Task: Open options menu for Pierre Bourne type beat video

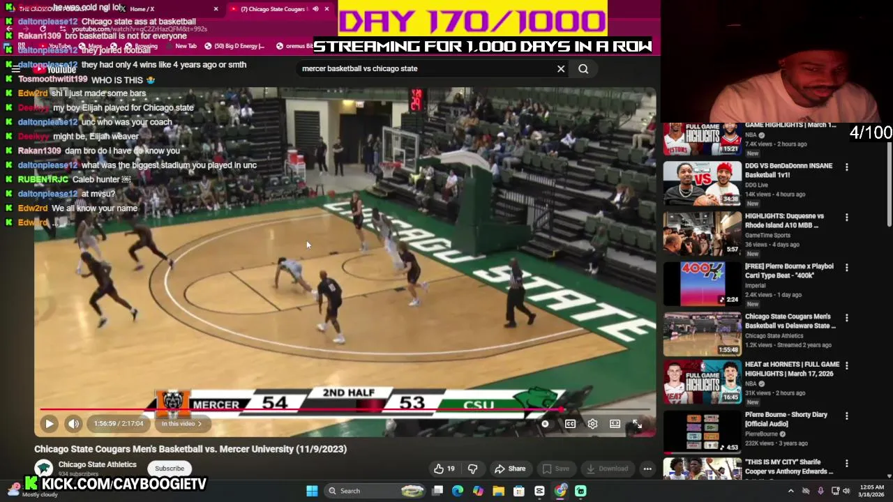Action: 847,268
